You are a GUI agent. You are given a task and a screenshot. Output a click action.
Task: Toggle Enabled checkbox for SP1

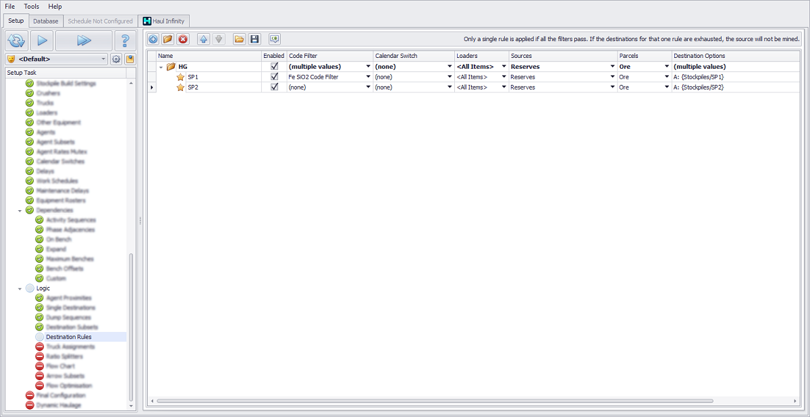click(274, 77)
